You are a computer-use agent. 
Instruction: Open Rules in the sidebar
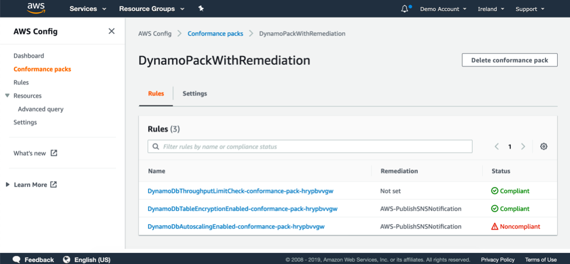pyautogui.click(x=21, y=82)
